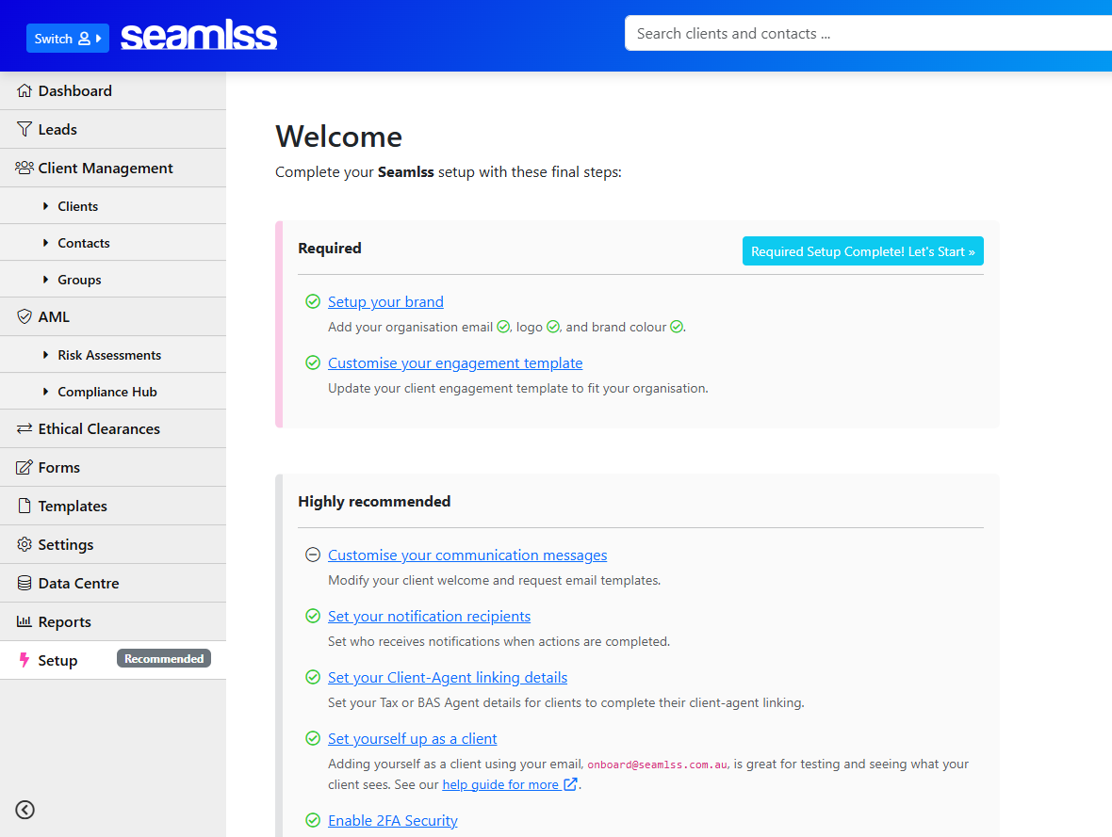The image size is (1112, 837).
Task: Click the Settings gear icon
Action: (25, 544)
